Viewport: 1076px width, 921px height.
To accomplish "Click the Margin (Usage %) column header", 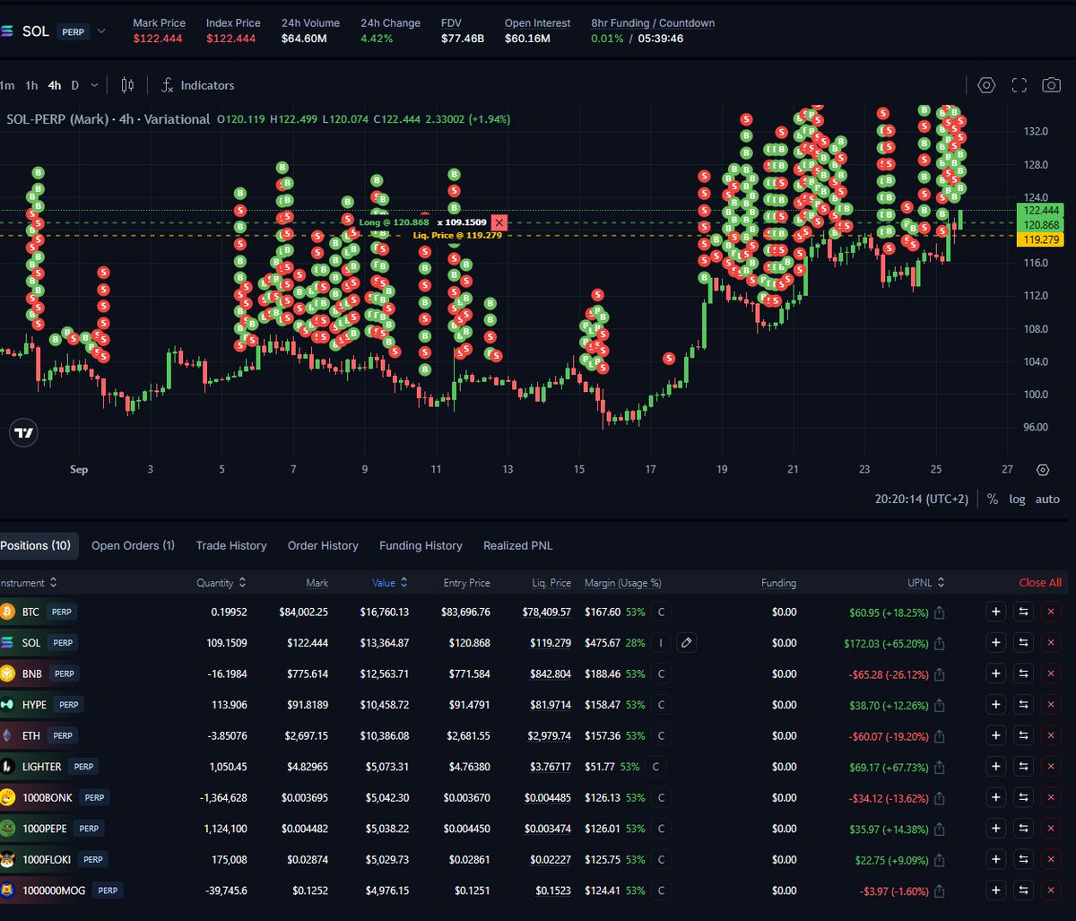I will pyautogui.click(x=623, y=583).
